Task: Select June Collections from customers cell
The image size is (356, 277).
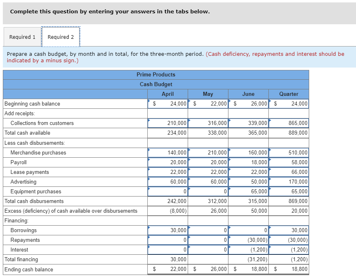Action: tap(248, 123)
